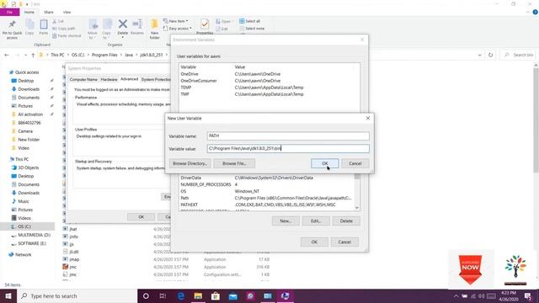Screen dimensions: 539x303
Task: Click the Up one level arrow
Action: coord(33,55)
